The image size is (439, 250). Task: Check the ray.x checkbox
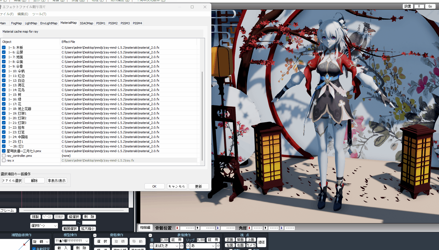[4, 160]
